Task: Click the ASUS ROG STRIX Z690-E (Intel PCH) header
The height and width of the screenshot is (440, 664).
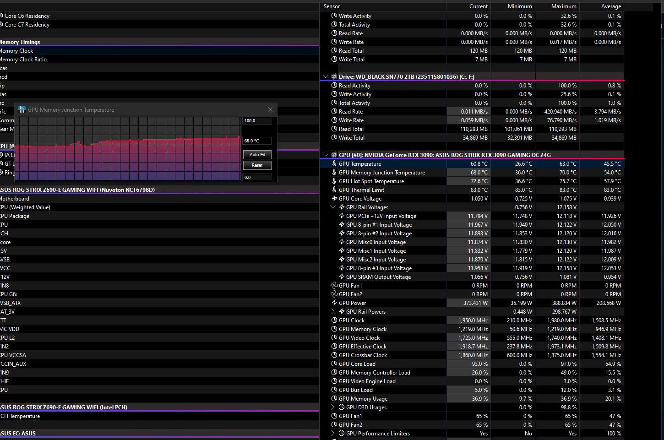Action: pos(159,407)
